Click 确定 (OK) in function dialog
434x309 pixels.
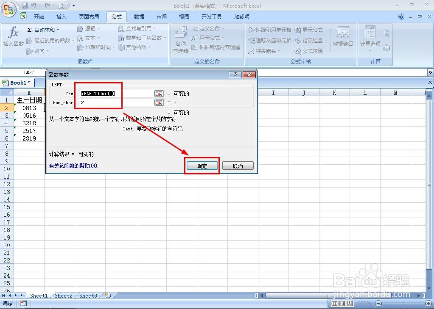[202, 166]
